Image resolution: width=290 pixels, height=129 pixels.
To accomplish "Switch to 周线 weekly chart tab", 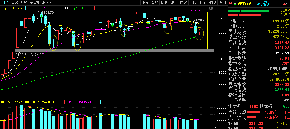I will 15,3.
